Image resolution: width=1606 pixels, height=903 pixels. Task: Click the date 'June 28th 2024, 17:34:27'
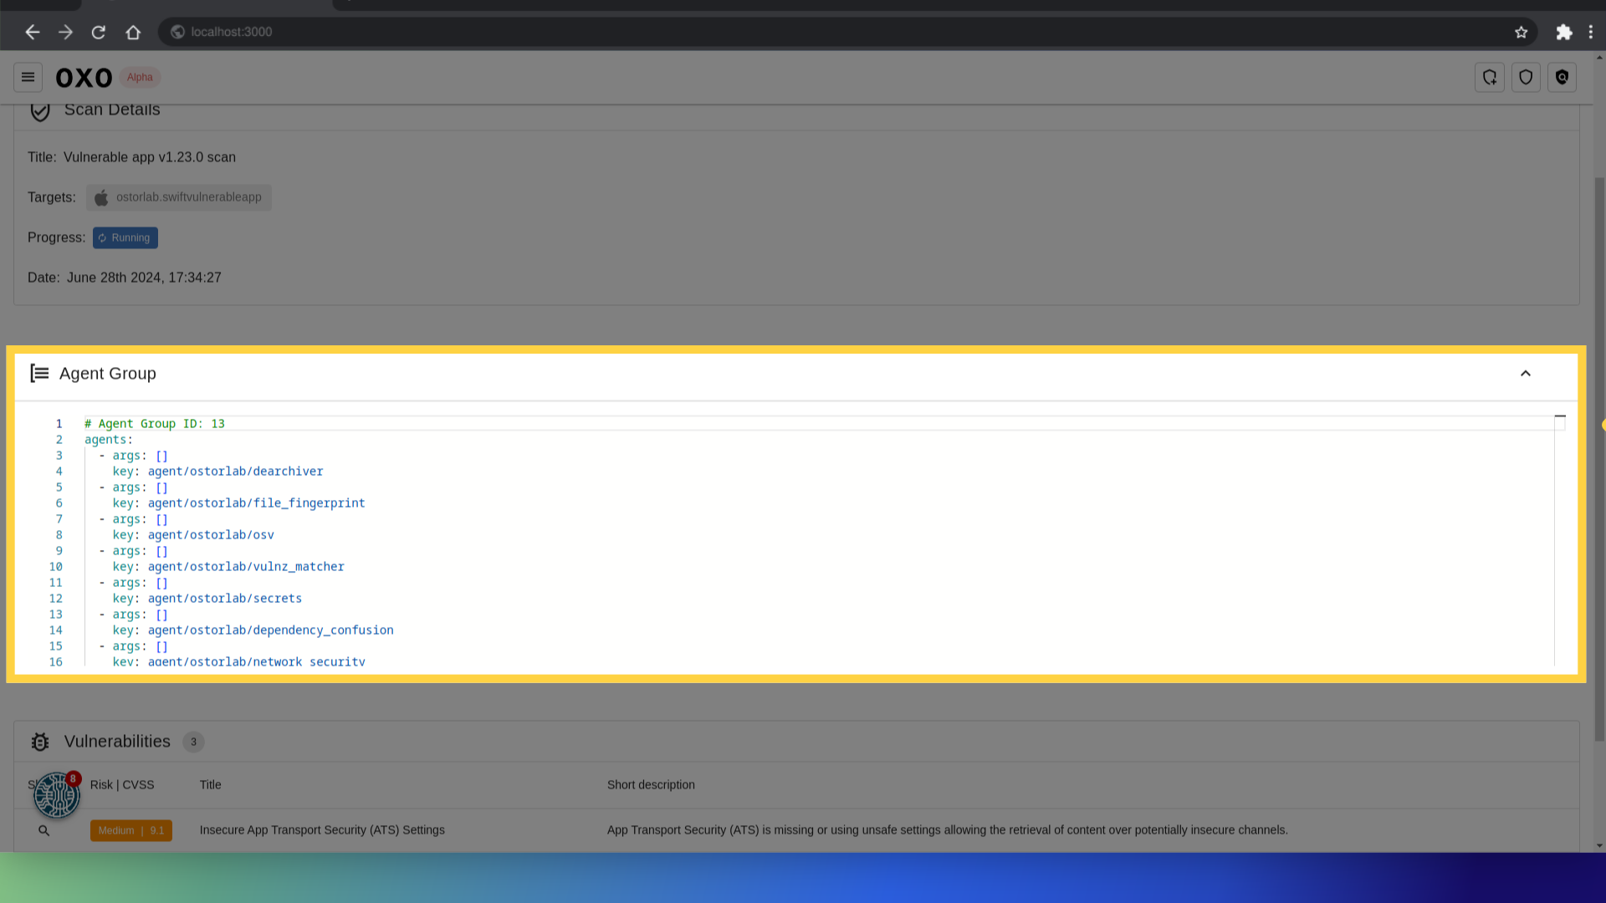[144, 278]
